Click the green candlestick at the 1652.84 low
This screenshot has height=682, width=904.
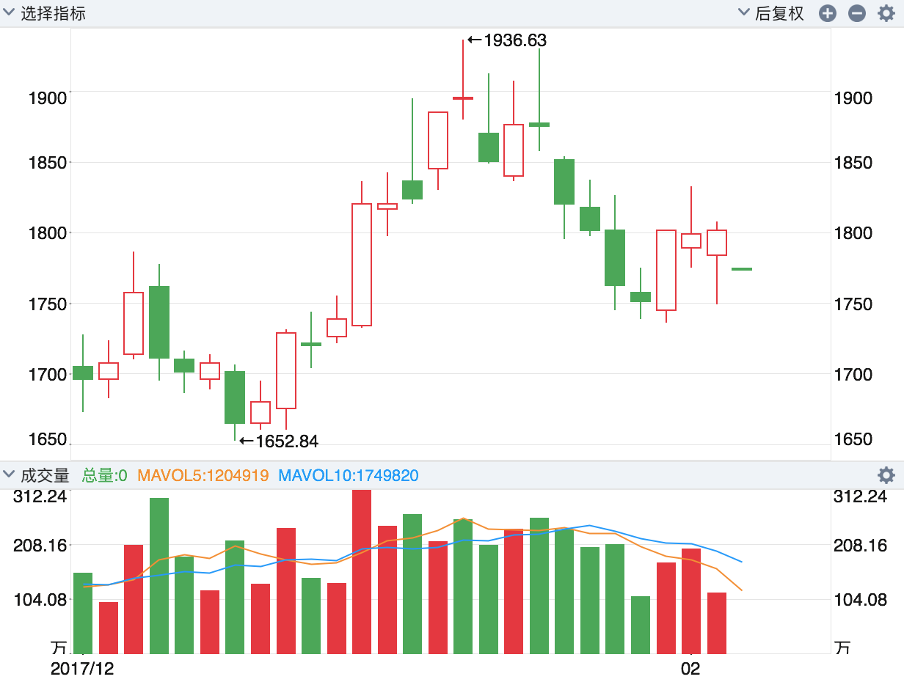pyautogui.click(x=235, y=397)
